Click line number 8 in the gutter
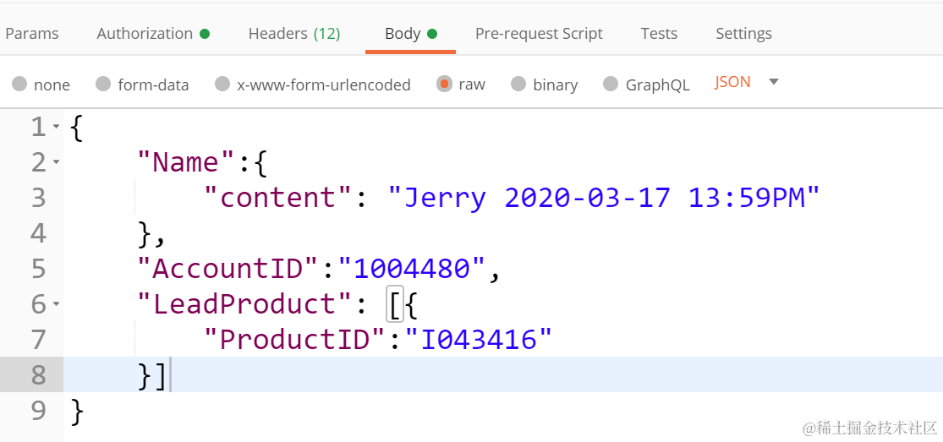Screen dimensions: 943x442 pyautogui.click(x=39, y=374)
